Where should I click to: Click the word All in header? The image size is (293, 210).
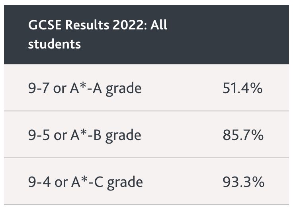(x=159, y=25)
